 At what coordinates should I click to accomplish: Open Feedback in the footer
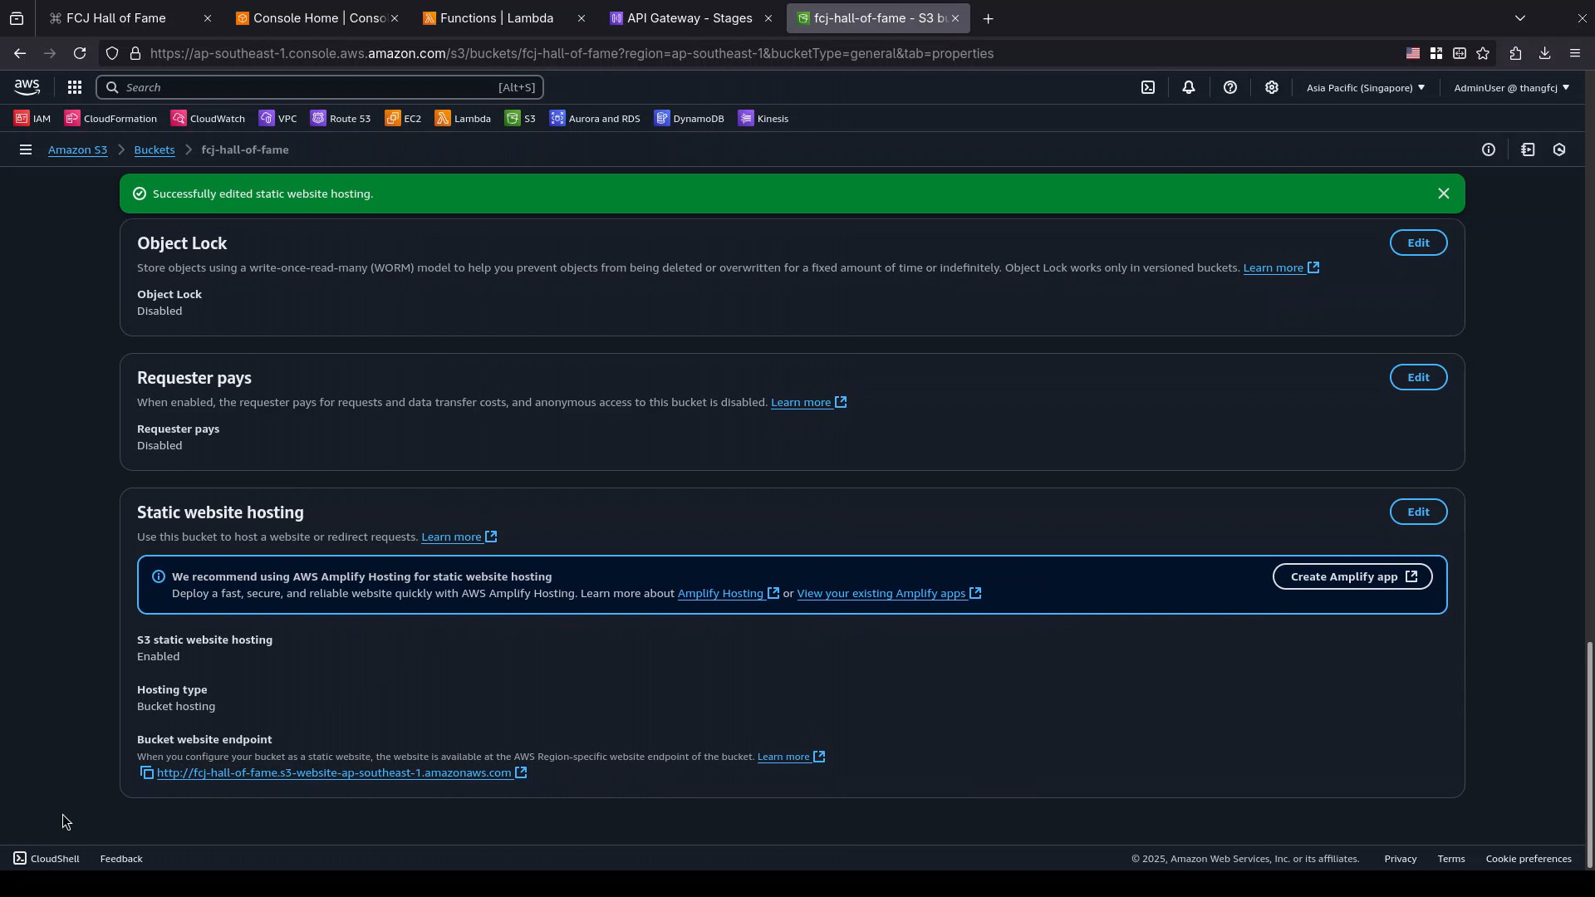point(121,859)
